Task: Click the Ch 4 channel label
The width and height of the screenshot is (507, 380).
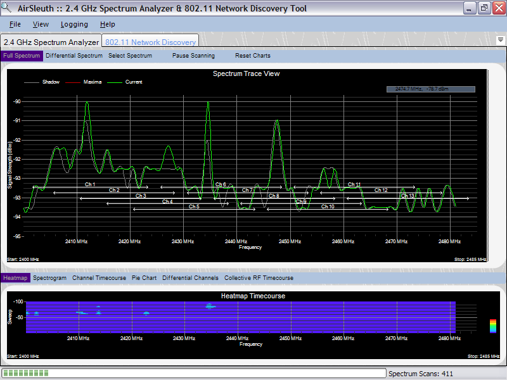Action: 167,201
